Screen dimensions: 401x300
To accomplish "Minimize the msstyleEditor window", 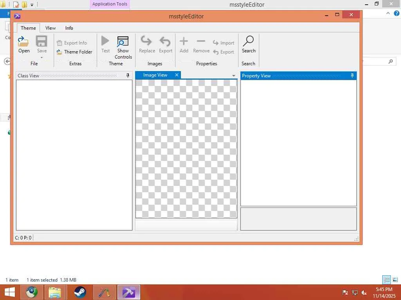I will click(x=327, y=15).
